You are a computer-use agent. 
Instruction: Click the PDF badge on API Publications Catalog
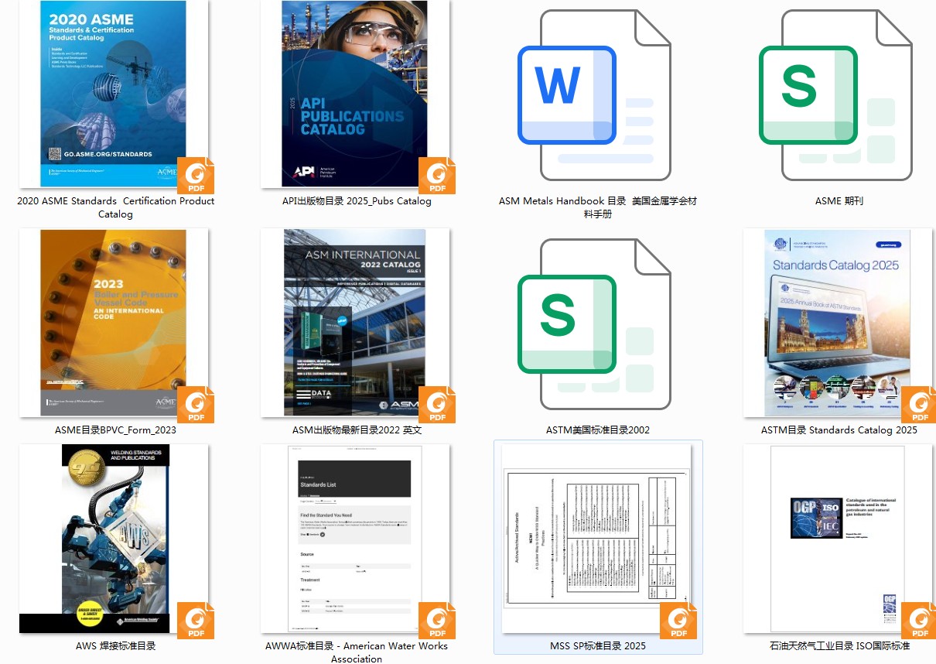[437, 175]
